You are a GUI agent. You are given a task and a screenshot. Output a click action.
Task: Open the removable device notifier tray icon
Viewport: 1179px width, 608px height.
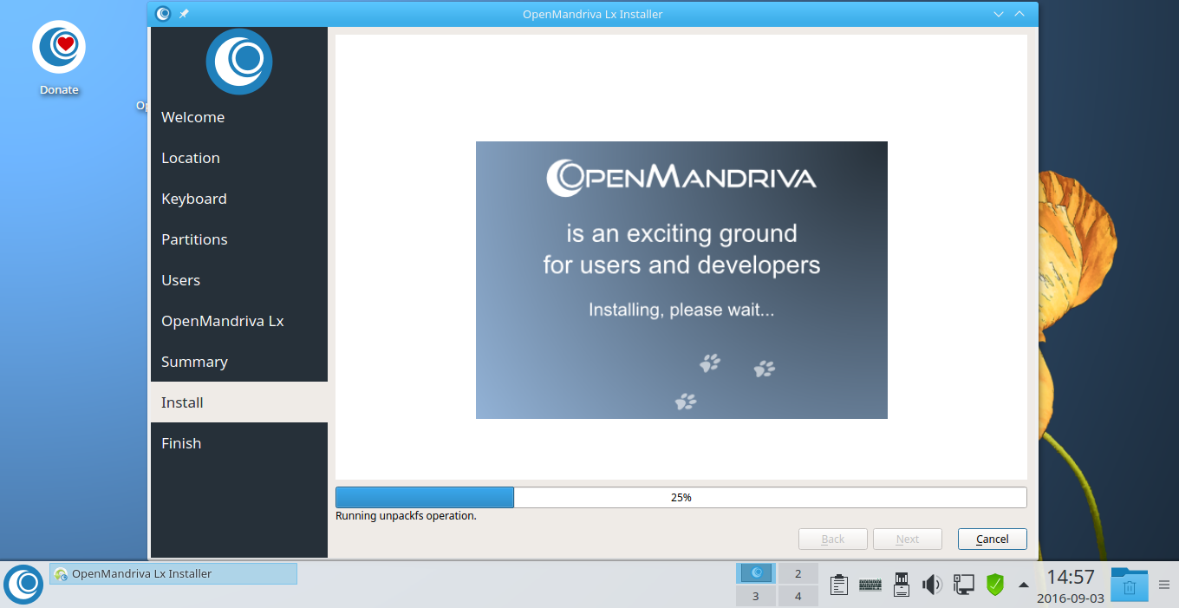pos(901,585)
